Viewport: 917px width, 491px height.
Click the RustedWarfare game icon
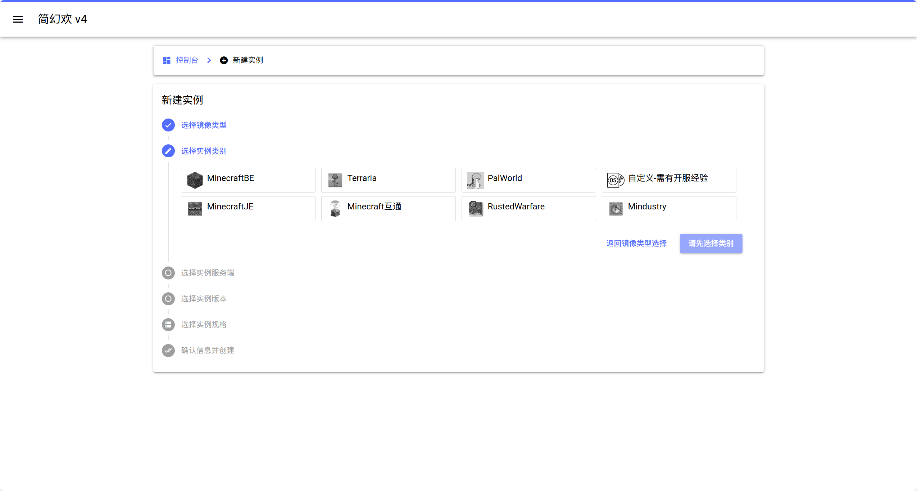tap(475, 209)
